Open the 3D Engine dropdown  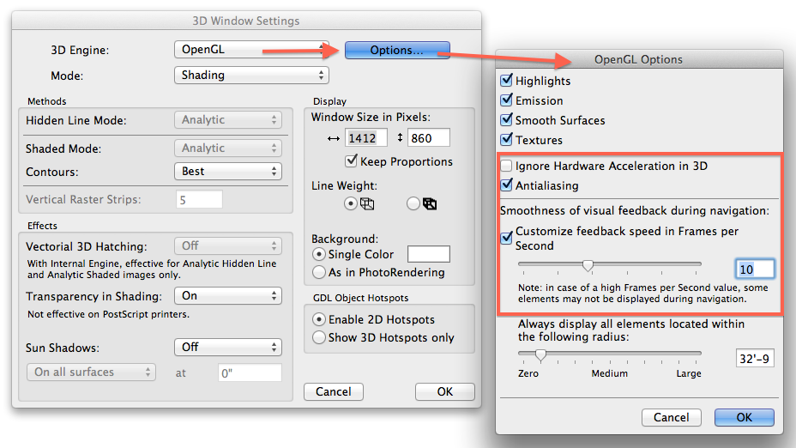coord(251,50)
